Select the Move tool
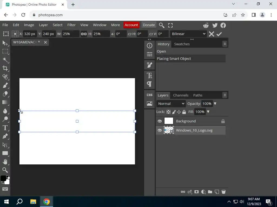The height and width of the screenshot is (207, 277). coord(5,43)
